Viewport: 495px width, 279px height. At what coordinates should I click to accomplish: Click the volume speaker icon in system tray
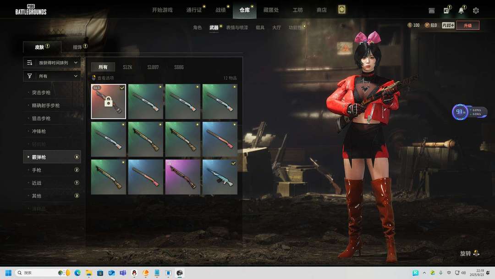coord(464,273)
